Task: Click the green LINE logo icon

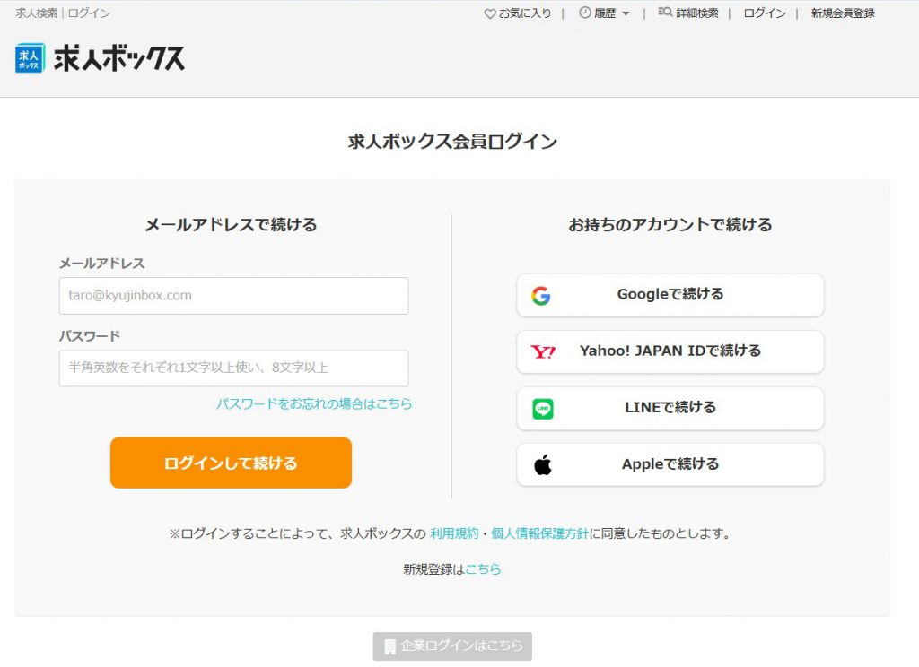Action: pyautogui.click(x=543, y=408)
